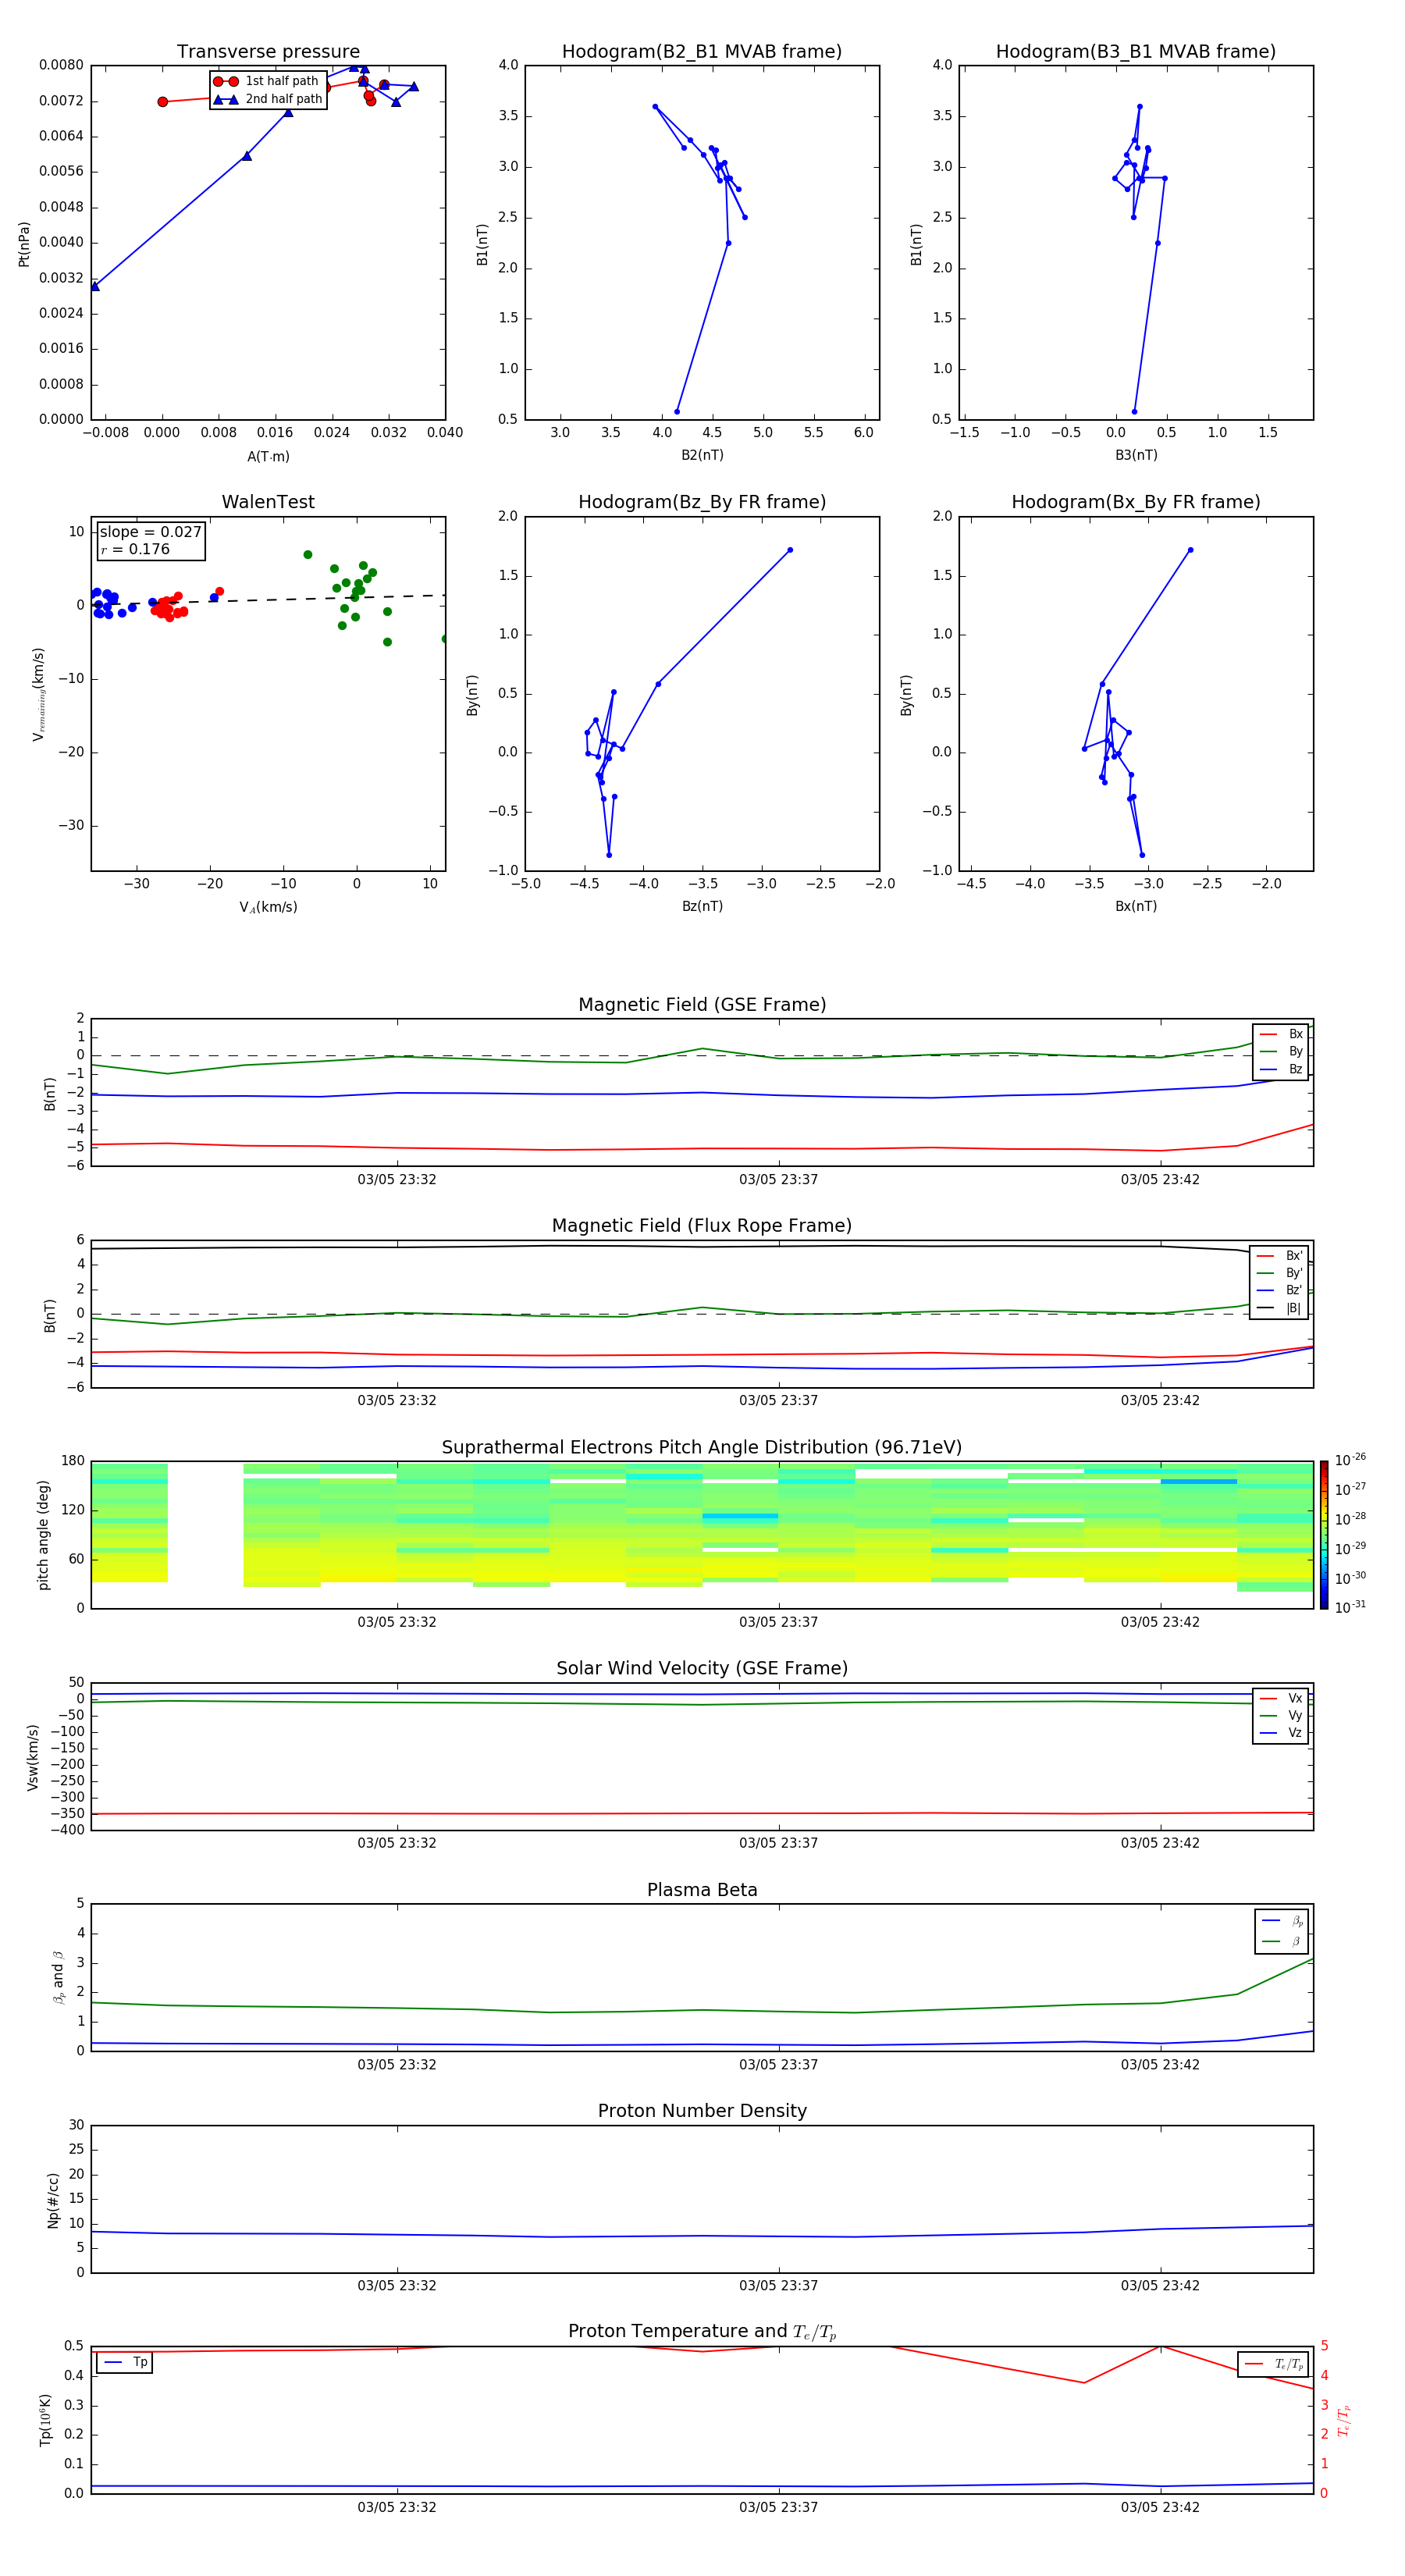Select the βp entry in Plasma Beta legend
This screenshot has width=1405, height=2576.
1282,1920
